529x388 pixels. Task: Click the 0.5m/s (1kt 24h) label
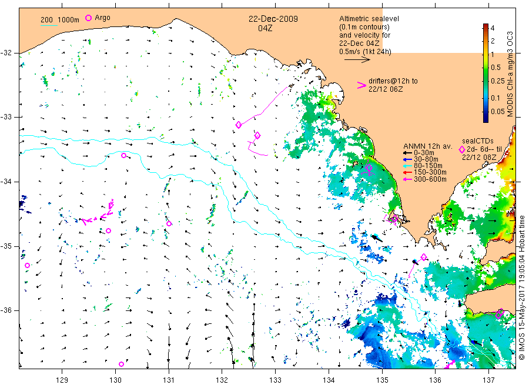366,52
